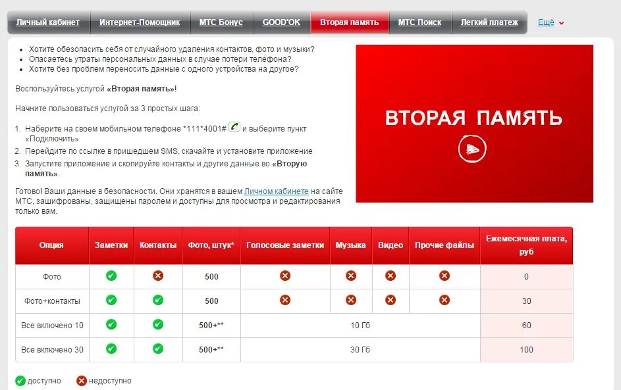Click the Заметки column header
The width and height of the screenshot is (621, 390).
tap(111, 245)
